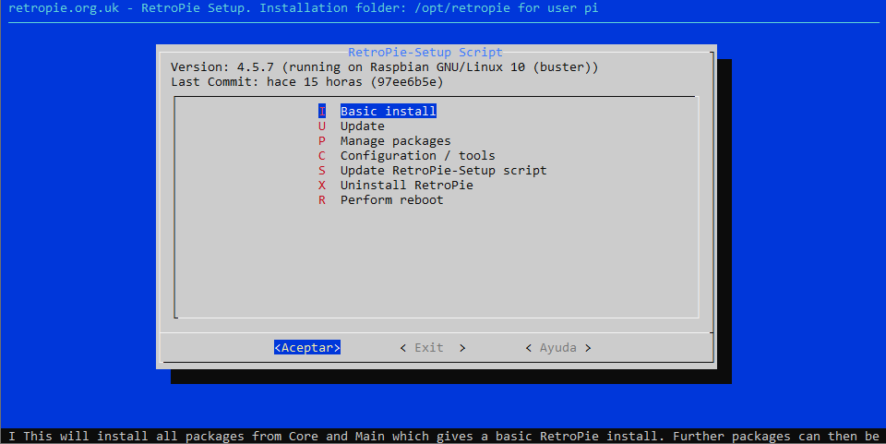886x444 pixels.
Task: Click the red X shortcut letter
Action: click(x=322, y=185)
